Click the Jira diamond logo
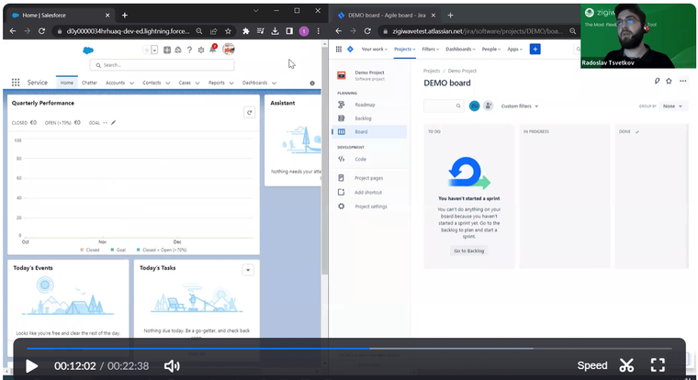The image size is (698, 380). click(350, 49)
